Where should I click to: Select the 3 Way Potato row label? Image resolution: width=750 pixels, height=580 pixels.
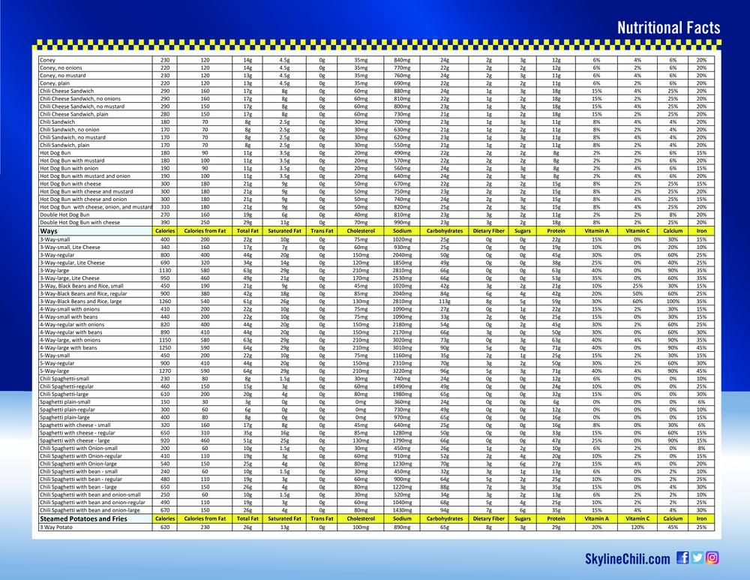point(61,527)
